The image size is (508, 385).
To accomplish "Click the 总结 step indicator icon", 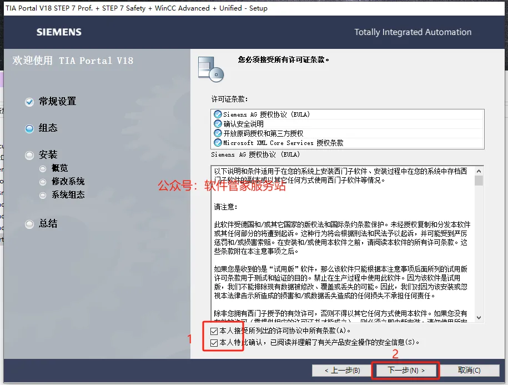I will click(x=29, y=224).
